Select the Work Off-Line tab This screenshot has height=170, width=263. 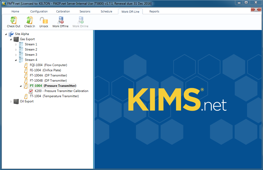[x=130, y=12]
